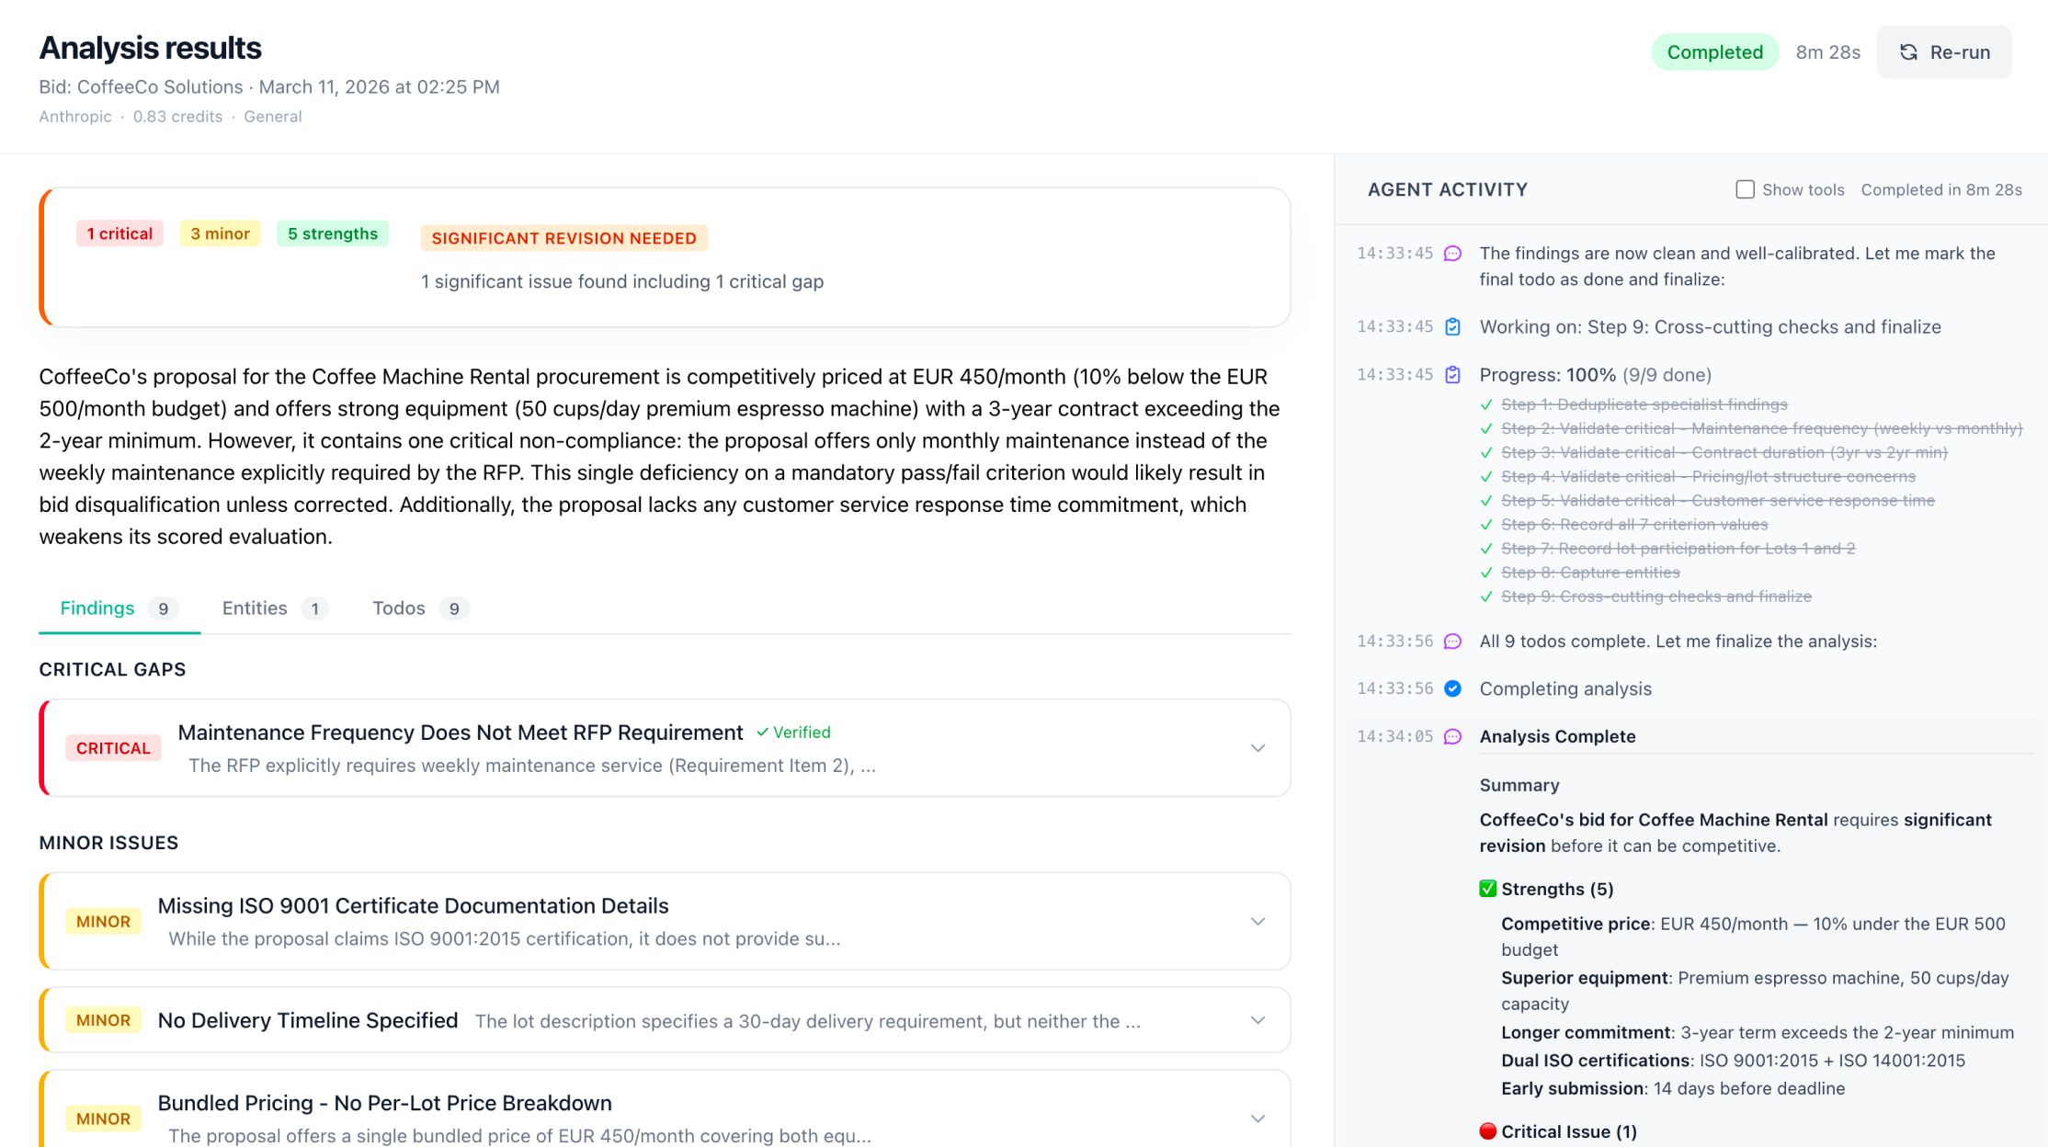The width and height of the screenshot is (2048, 1147).
Task: Click the Re-run refresh icon
Action: tap(1908, 52)
